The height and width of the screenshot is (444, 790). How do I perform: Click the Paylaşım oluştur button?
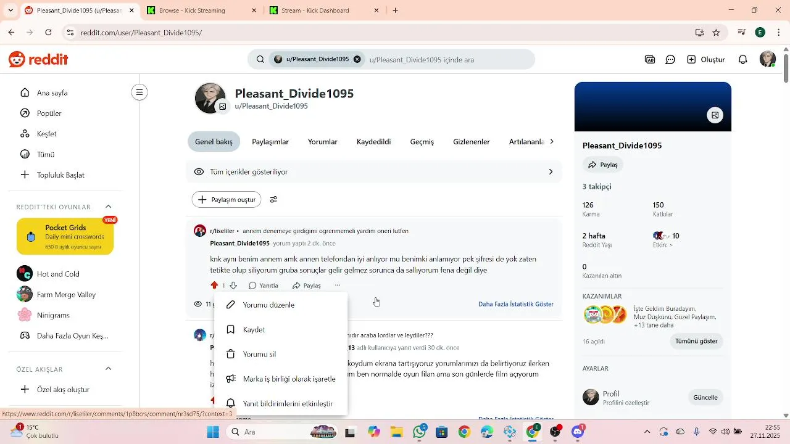(227, 199)
